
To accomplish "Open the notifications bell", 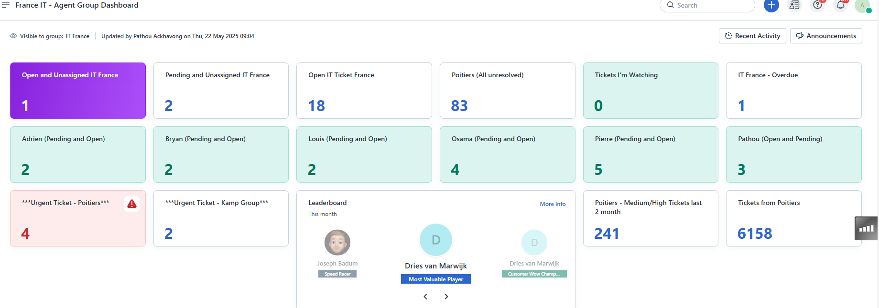I will click(x=840, y=5).
